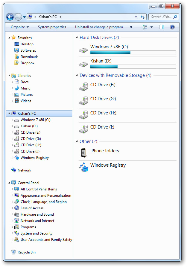
Task: Collapse the Favorites group in sidebar
Action: [x=9, y=38]
